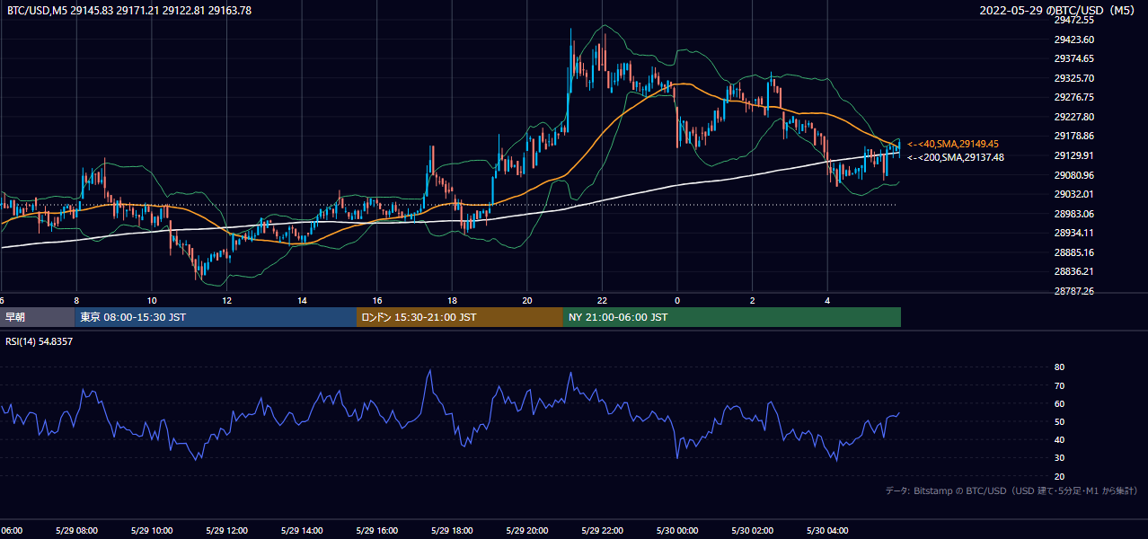The height and width of the screenshot is (539, 1148).
Task: Select the 29129.91 price axis label
Action: 1073,155
